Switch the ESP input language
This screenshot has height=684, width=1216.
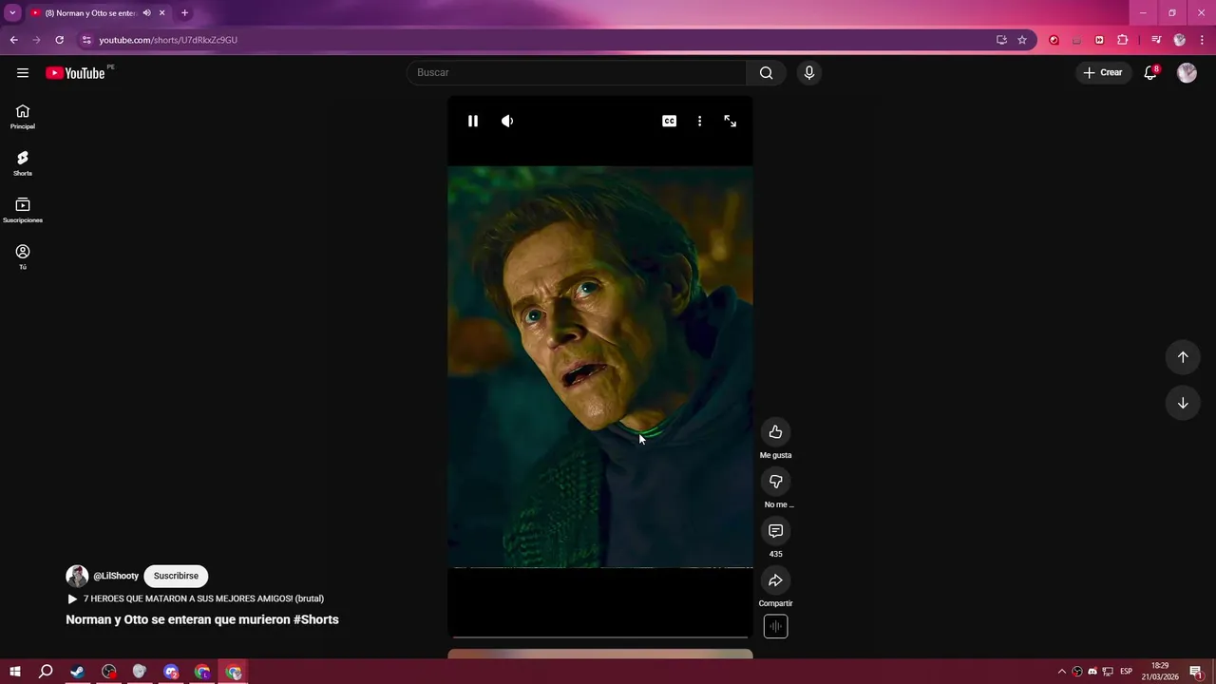(1127, 672)
